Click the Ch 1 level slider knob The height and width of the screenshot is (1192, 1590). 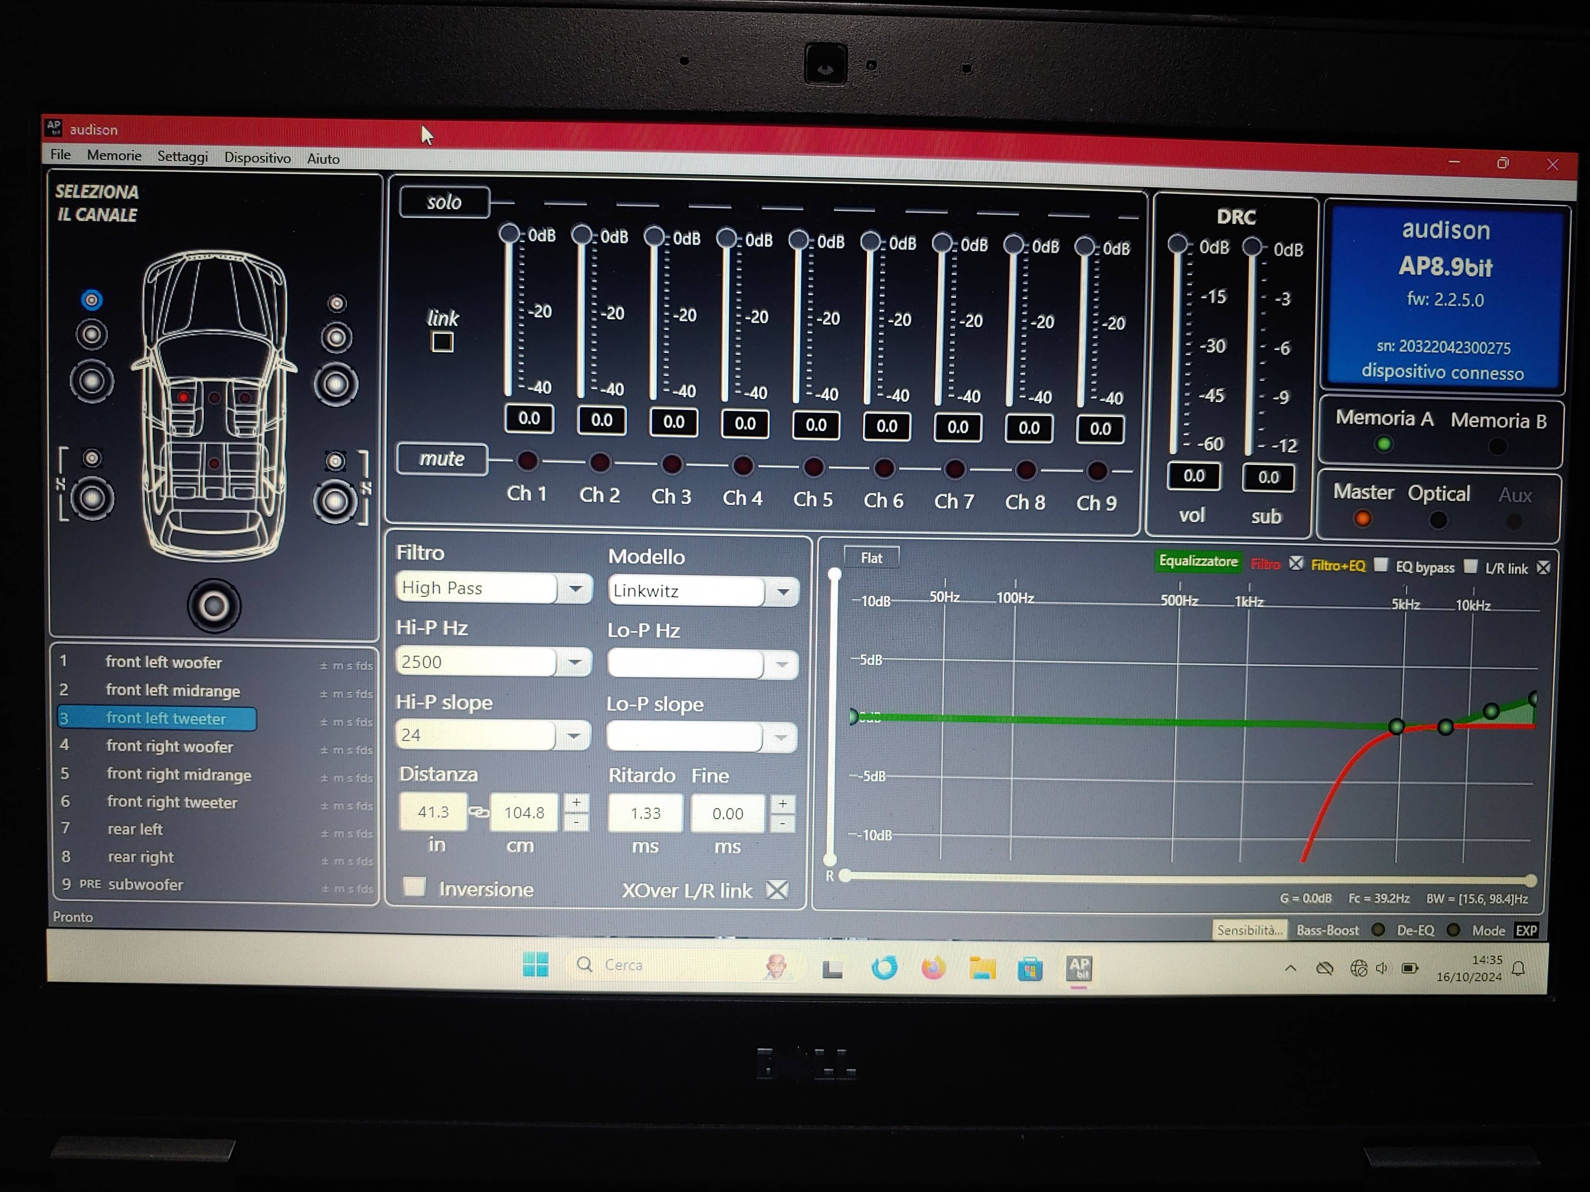(509, 233)
